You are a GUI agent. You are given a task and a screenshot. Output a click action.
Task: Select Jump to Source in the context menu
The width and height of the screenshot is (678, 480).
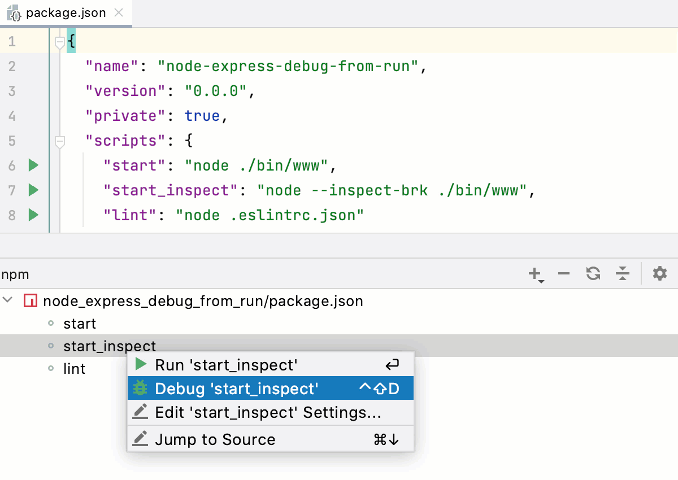[215, 439]
